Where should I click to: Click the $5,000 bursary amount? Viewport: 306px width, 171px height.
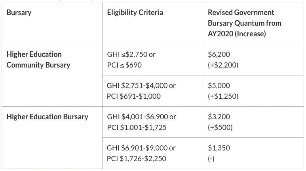pyautogui.click(x=219, y=85)
